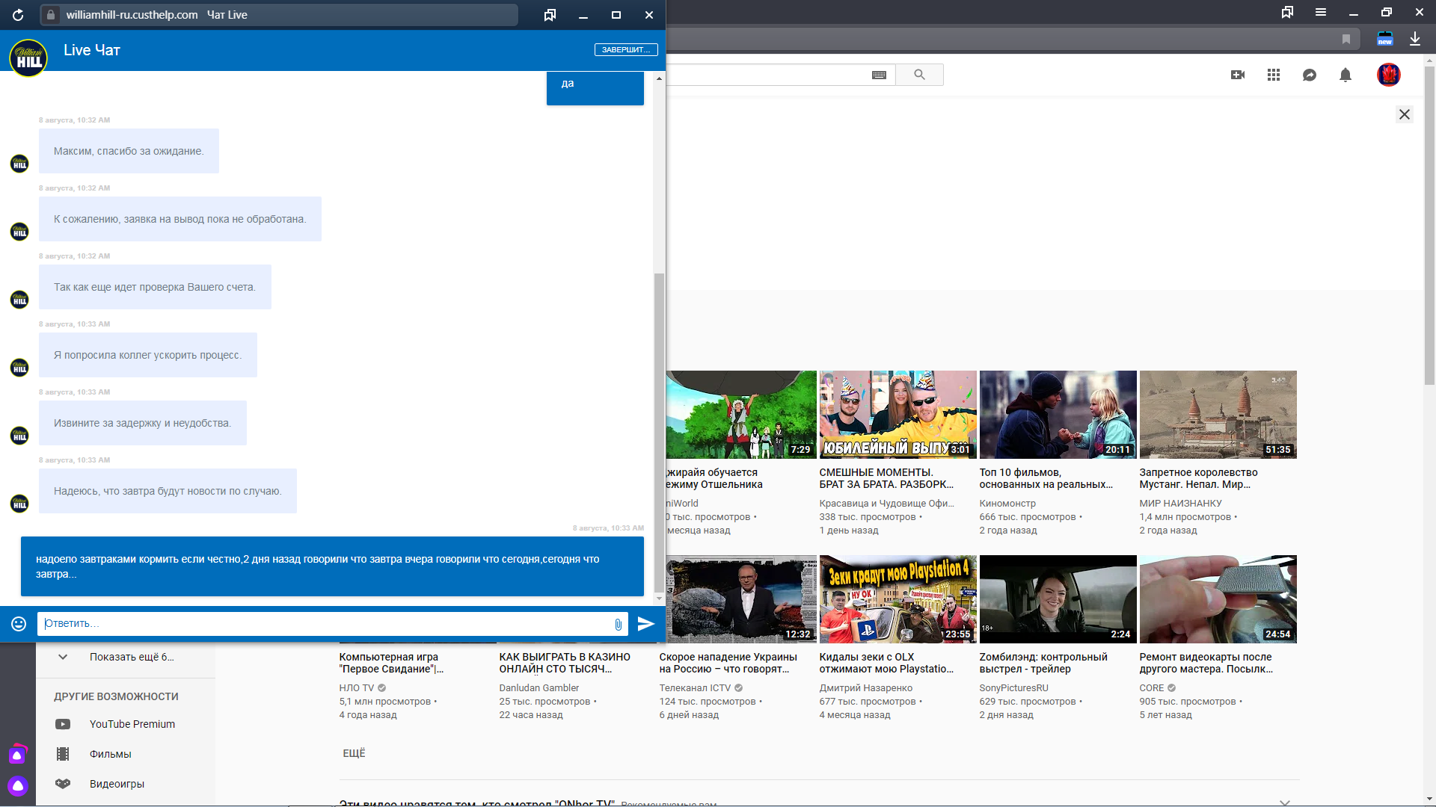Open channel SonyPicturesRU
The image size is (1436, 807).
(1013, 688)
